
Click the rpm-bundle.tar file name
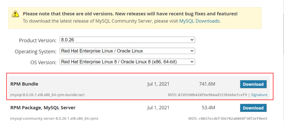[x=47, y=95]
